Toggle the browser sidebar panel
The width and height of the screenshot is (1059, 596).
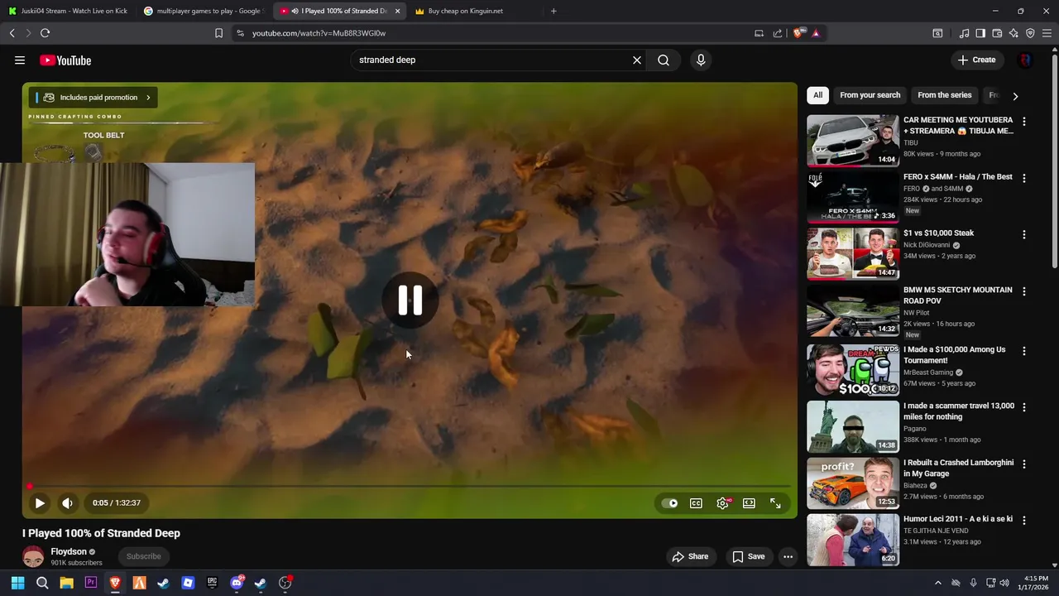point(980,33)
